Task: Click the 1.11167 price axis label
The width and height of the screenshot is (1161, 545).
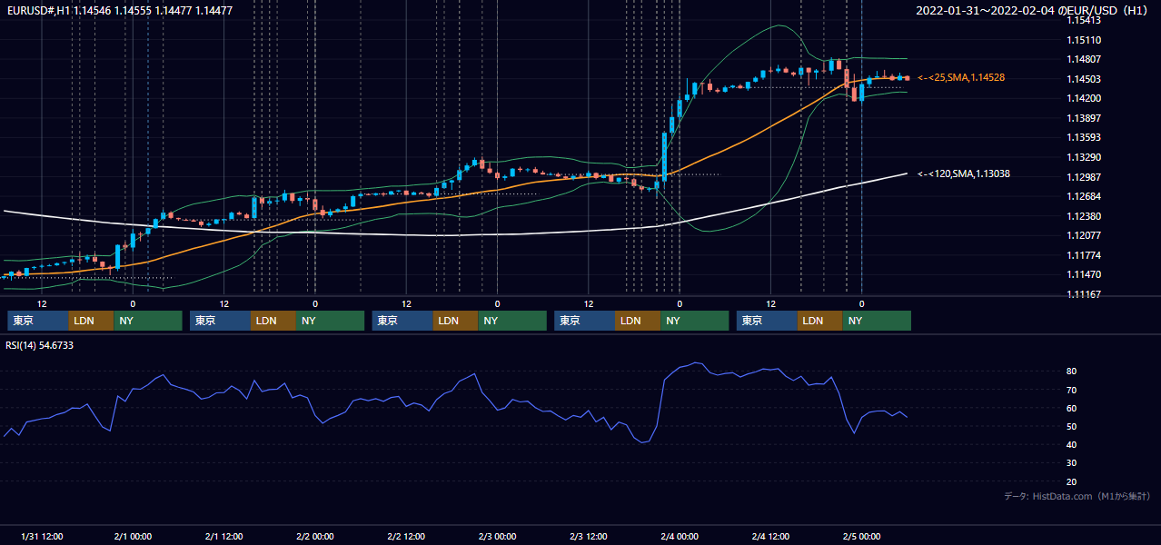Action: (1084, 294)
